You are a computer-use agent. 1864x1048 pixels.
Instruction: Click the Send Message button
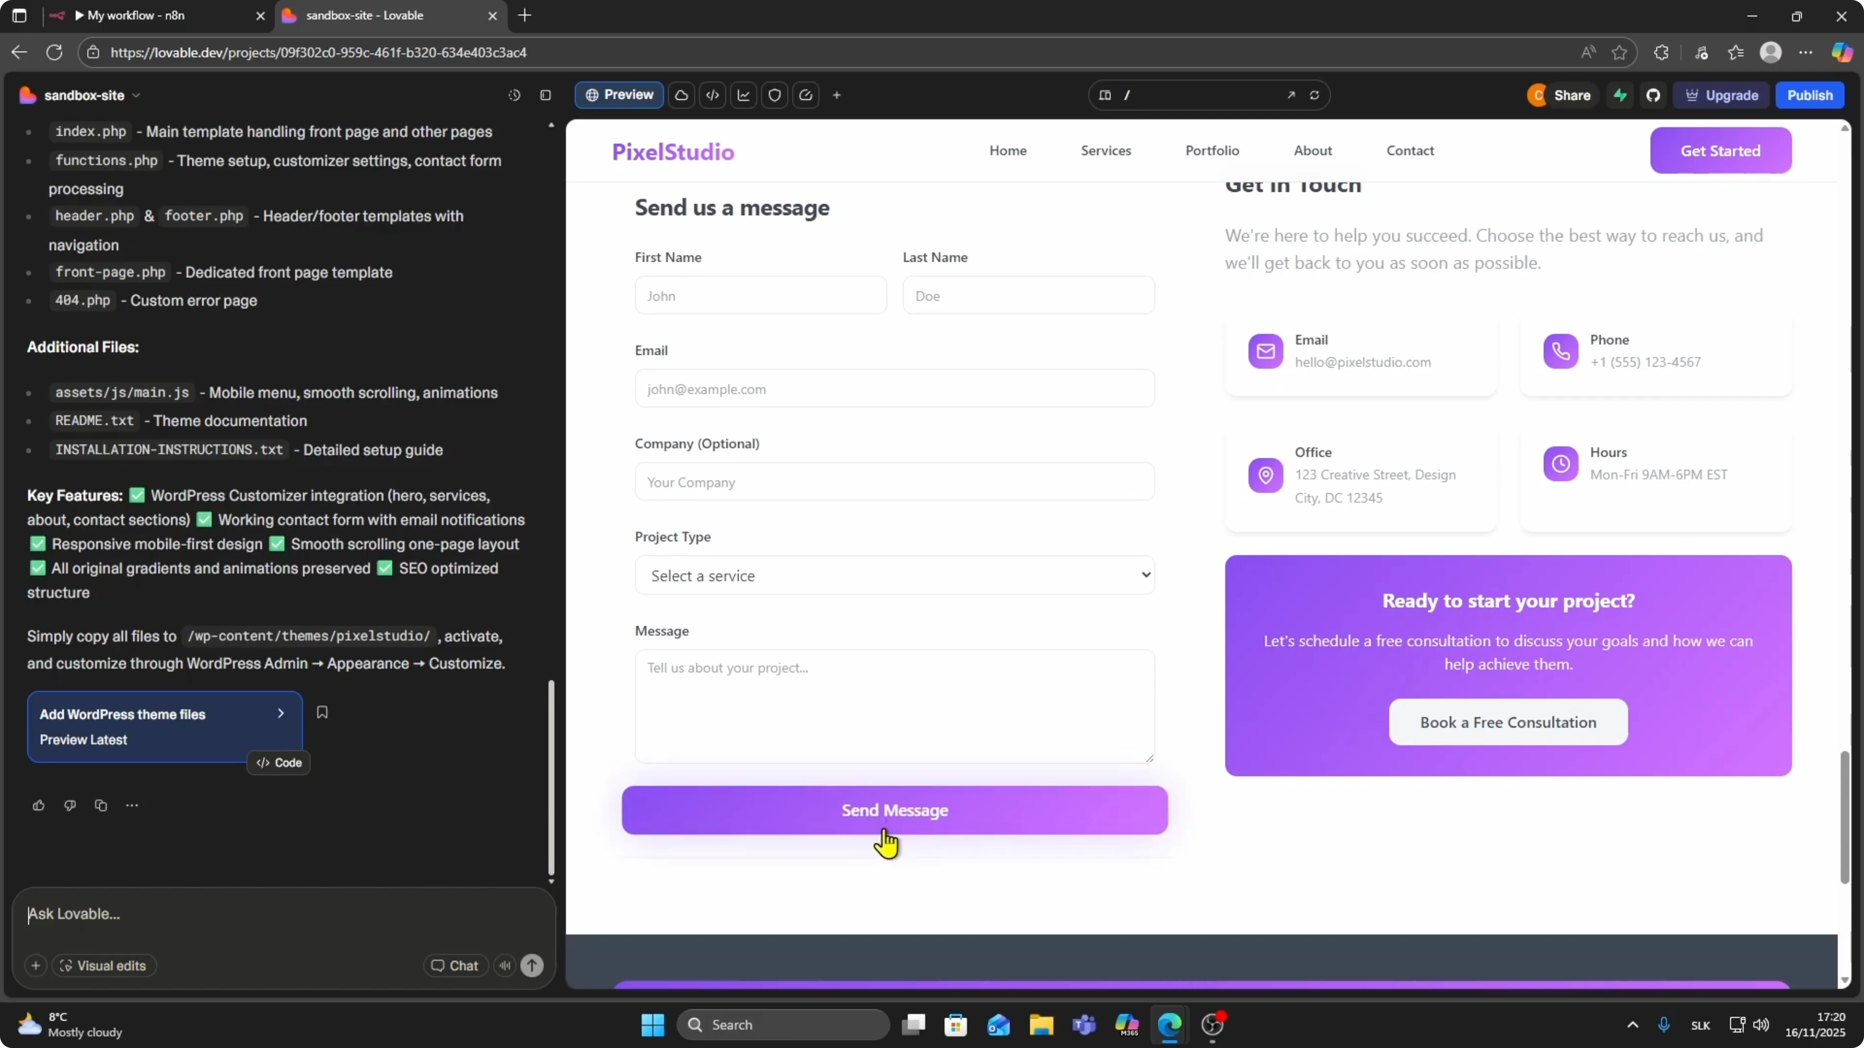tap(895, 810)
